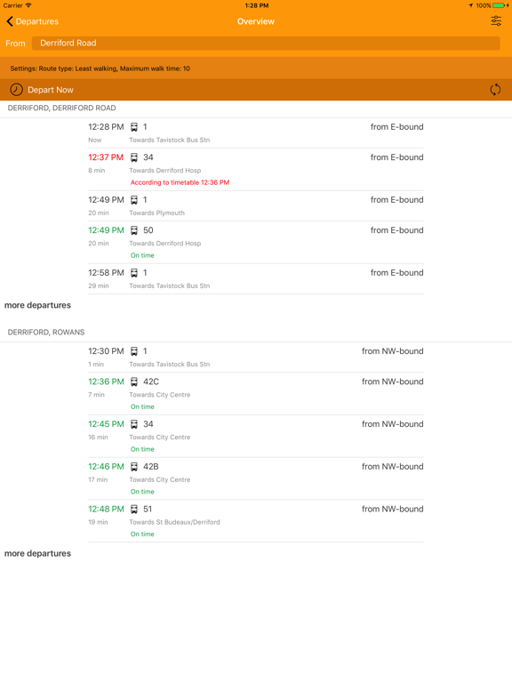Viewport: 512px width, 683px height.
Task: Select bus icon for 12:58 PM route 1
Action: click(x=134, y=273)
